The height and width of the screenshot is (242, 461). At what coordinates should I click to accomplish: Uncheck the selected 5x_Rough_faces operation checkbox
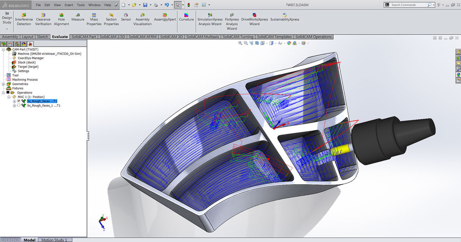coord(19,101)
